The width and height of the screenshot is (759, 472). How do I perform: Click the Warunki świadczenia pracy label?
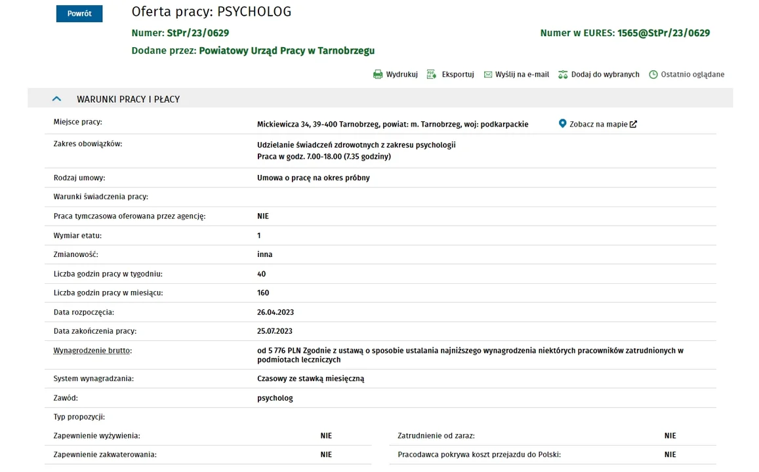pos(100,197)
